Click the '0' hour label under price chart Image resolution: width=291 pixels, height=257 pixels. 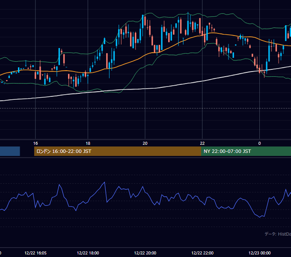click(x=259, y=143)
